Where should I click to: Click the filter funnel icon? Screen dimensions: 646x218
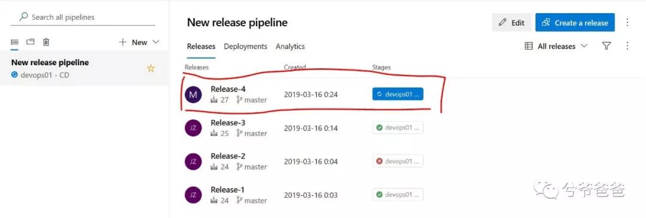click(x=606, y=46)
